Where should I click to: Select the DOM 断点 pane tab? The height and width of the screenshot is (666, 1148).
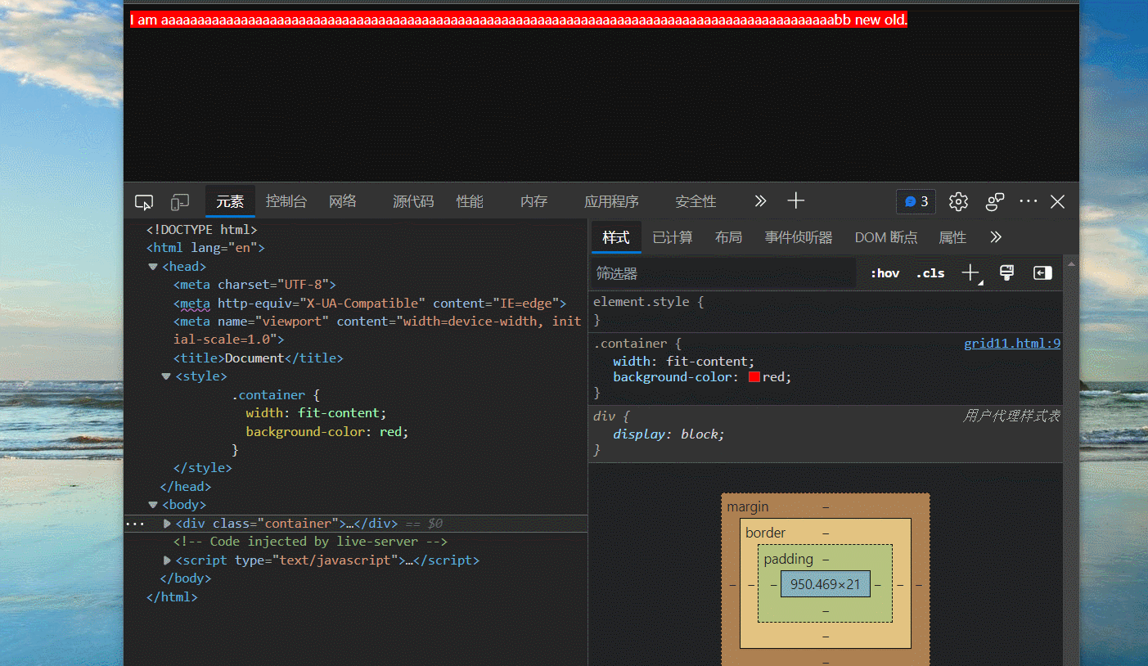(x=886, y=237)
